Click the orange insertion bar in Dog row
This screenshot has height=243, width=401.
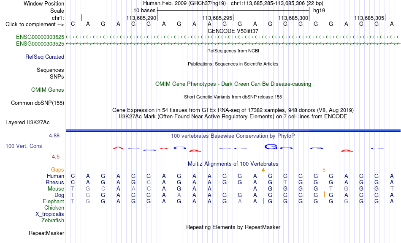coord(324,194)
